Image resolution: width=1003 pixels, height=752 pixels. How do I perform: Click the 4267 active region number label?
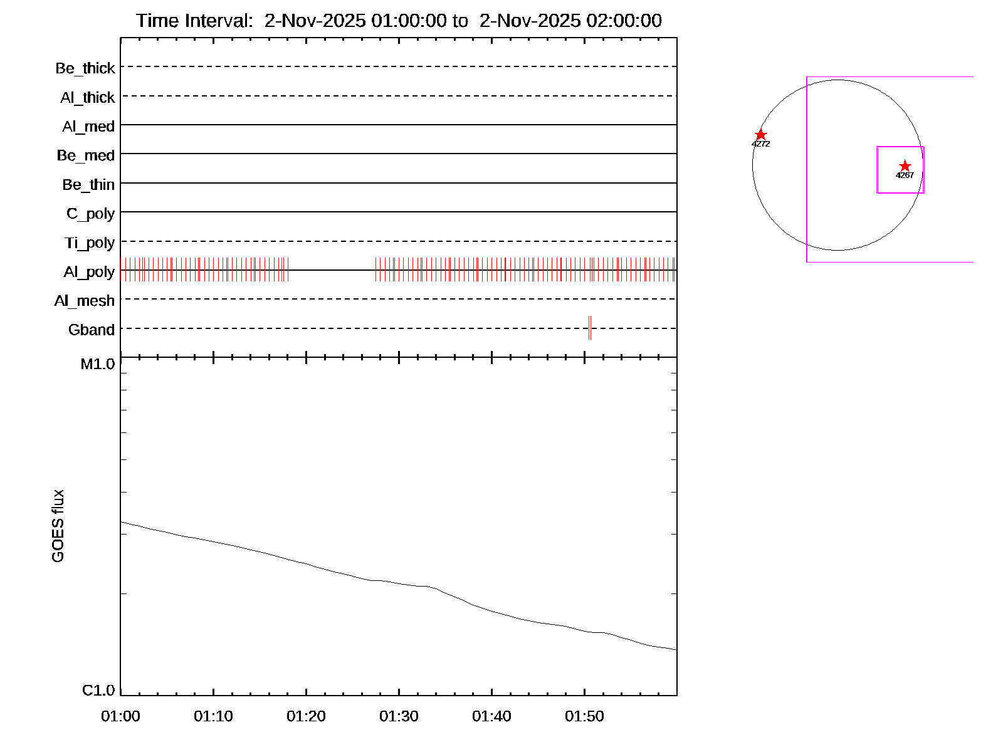pyautogui.click(x=905, y=175)
